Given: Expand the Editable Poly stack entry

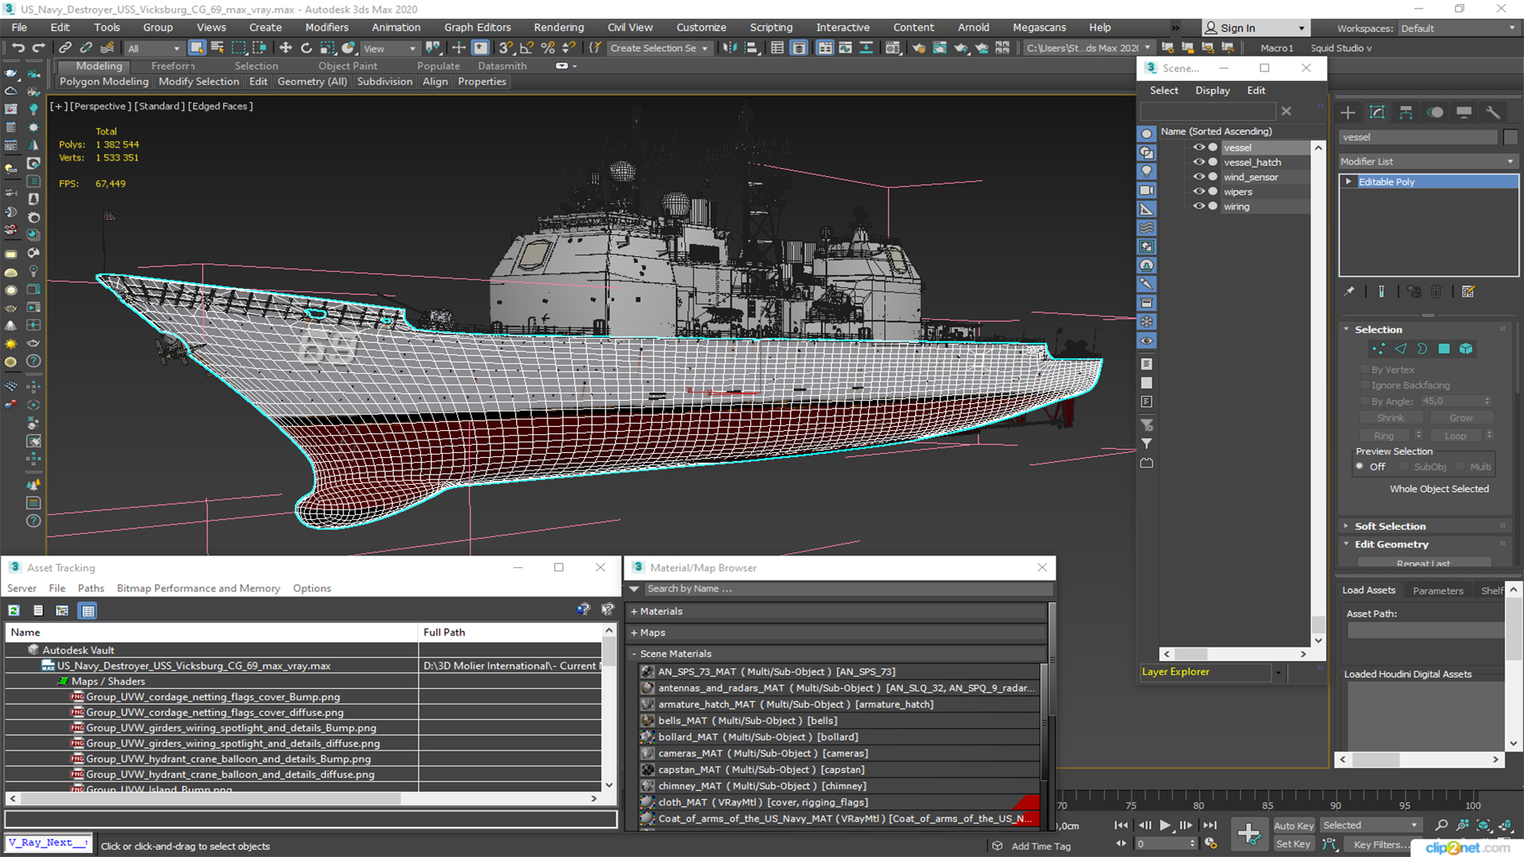Looking at the screenshot, I should [x=1348, y=182].
